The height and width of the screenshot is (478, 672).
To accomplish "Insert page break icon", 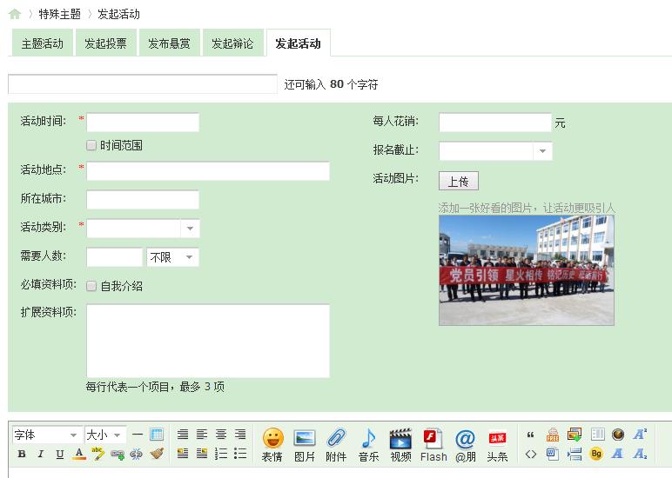I will 575,454.
